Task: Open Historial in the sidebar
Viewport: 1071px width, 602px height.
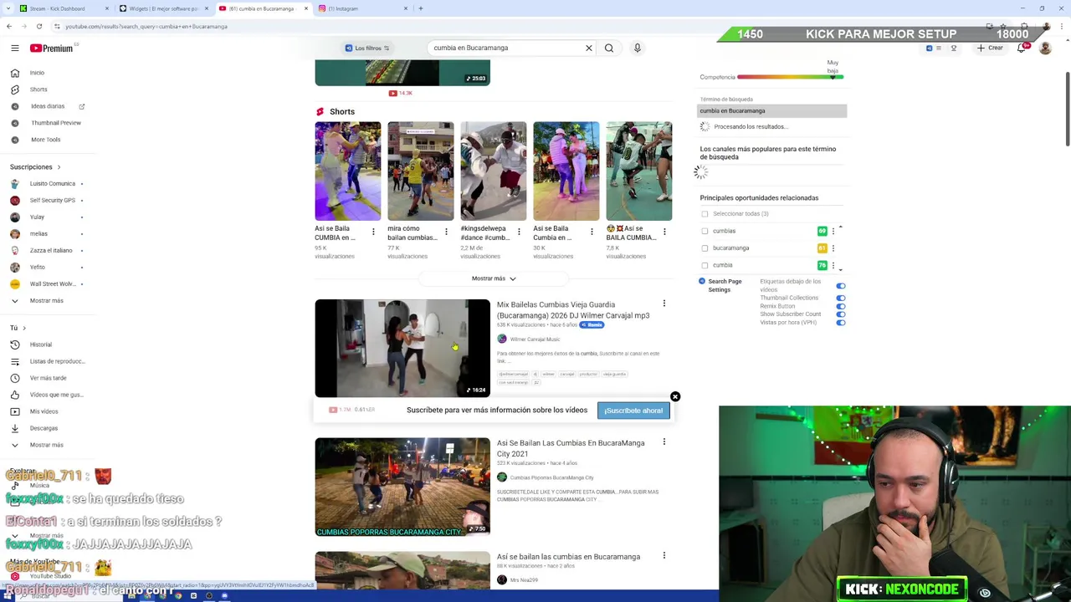Action: coord(40,344)
